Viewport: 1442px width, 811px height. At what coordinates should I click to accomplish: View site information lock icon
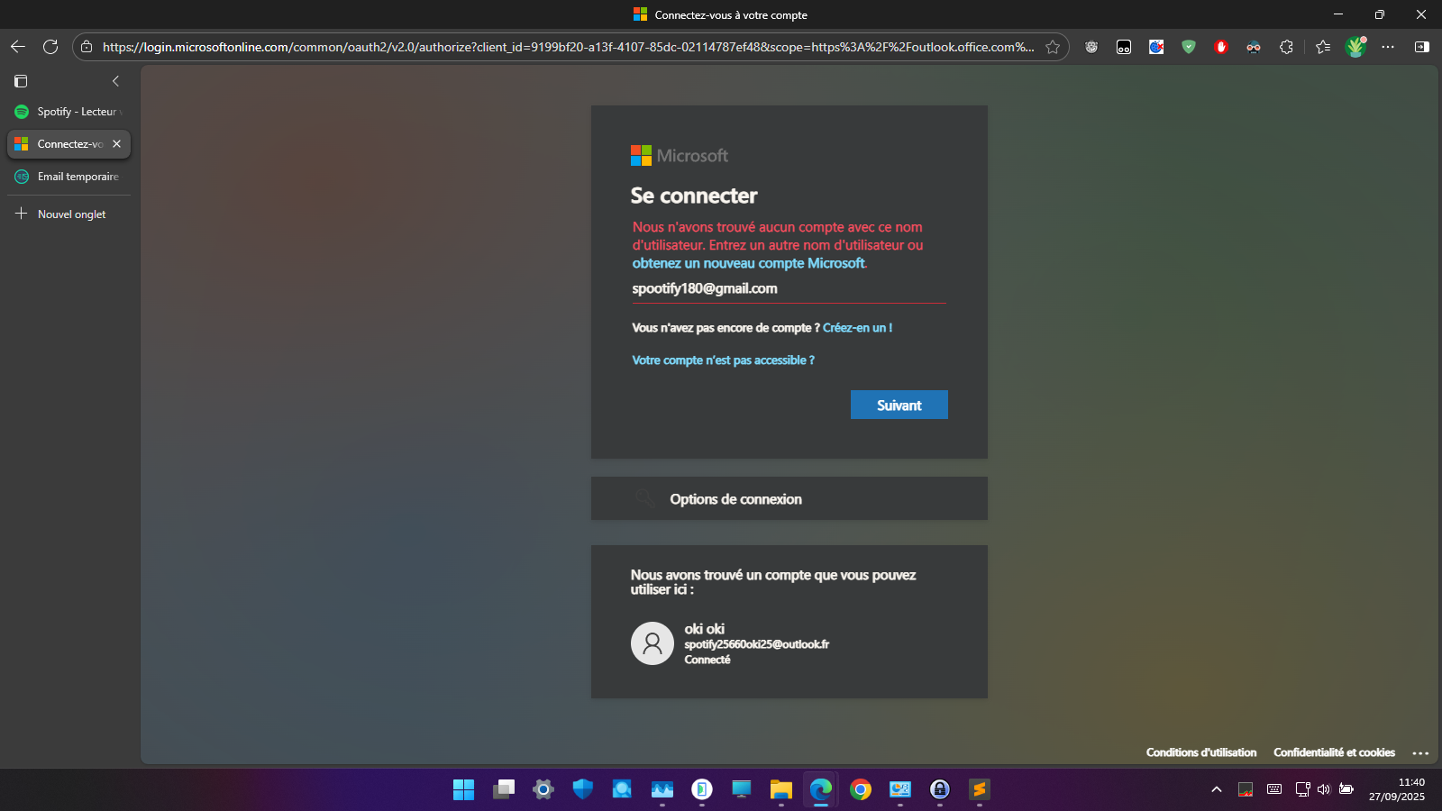pos(87,47)
